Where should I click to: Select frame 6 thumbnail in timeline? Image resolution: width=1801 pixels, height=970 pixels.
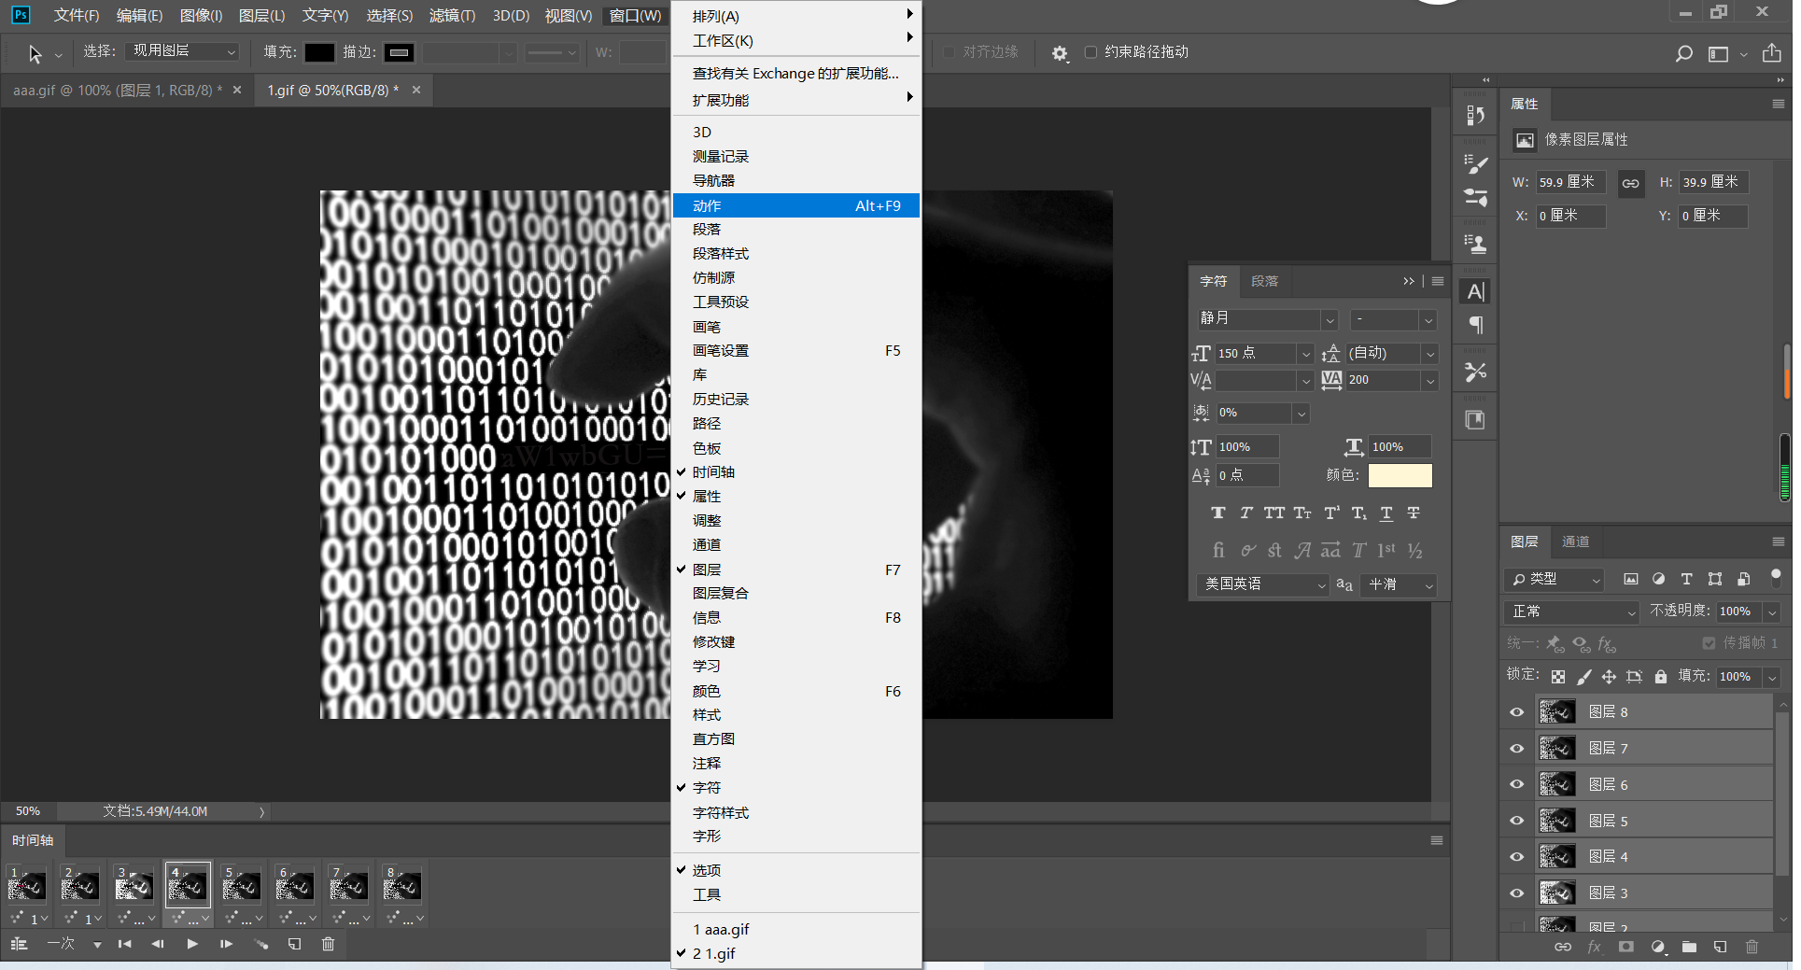coord(294,886)
